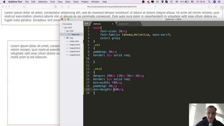Open the Edit menu
This screenshot has width=224, height=126.
(33, 2)
